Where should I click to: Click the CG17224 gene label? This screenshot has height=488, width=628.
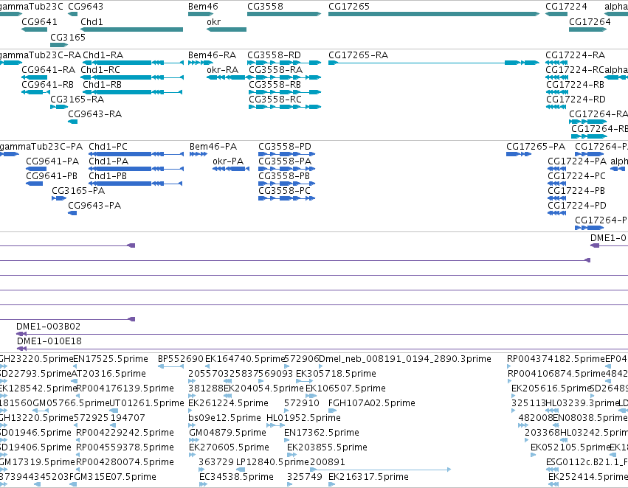(566, 7)
